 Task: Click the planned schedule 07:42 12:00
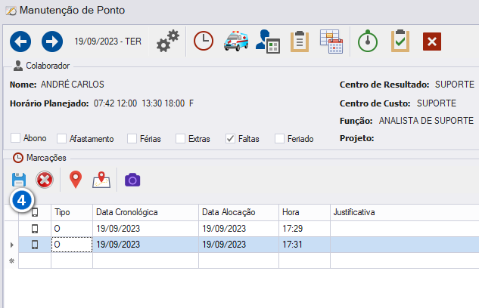[x=115, y=103]
